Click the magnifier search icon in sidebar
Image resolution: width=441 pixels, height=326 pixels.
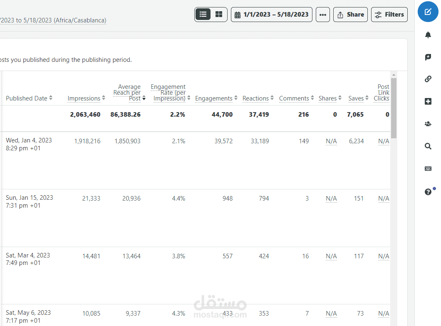click(428, 146)
